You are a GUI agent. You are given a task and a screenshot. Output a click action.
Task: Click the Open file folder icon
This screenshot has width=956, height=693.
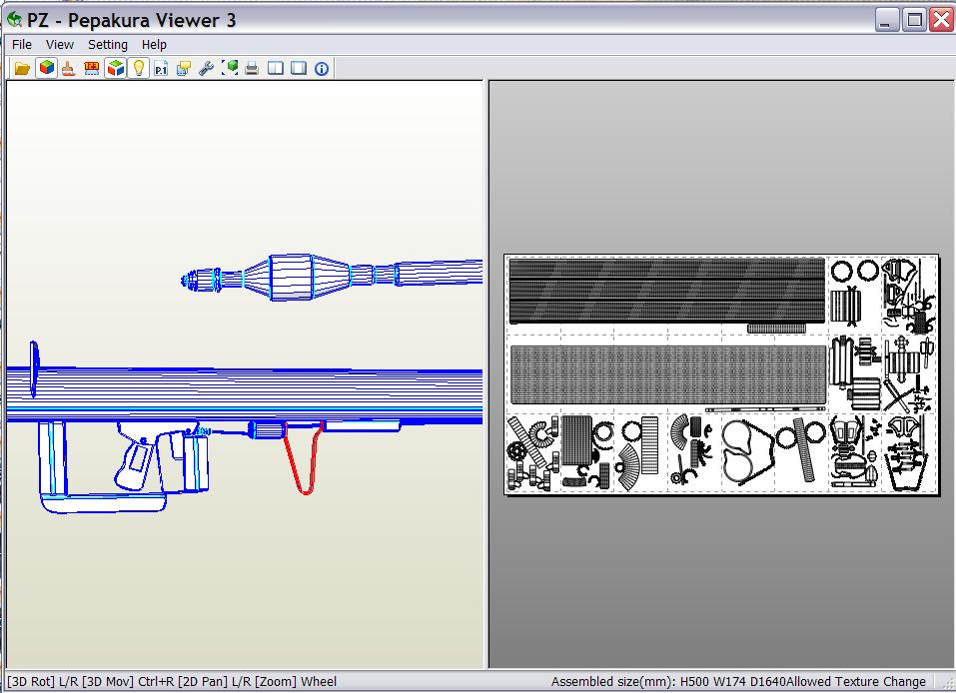pyautogui.click(x=22, y=68)
